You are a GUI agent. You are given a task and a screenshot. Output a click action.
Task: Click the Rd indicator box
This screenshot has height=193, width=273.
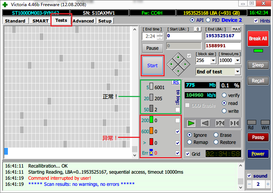(252, 122)
